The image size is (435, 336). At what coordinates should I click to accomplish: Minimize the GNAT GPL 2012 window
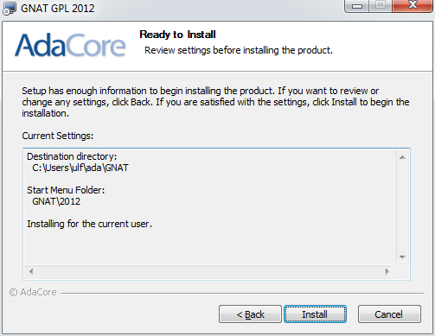click(x=356, y=6)
